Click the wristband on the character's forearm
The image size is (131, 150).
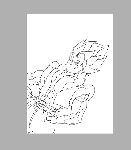pyautogui.click(x=61, y=120)
